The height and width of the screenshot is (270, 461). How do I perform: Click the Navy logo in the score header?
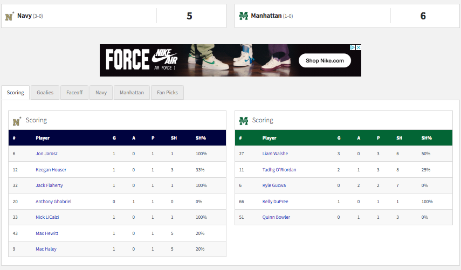(9, 16)
